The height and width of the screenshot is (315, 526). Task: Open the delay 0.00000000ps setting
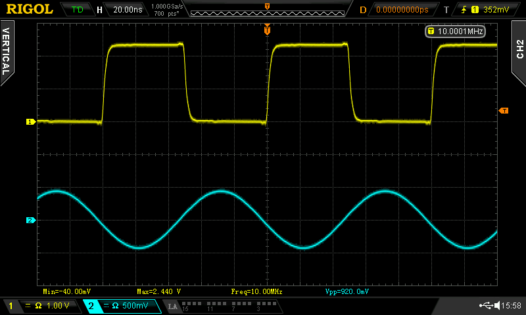pos(404,10)
